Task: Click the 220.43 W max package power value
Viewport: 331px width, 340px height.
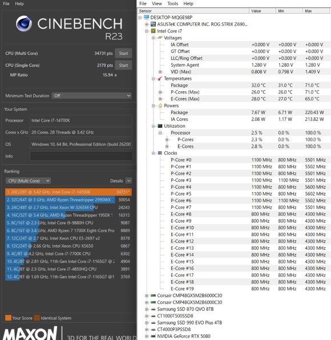Action: coord(314,112)
